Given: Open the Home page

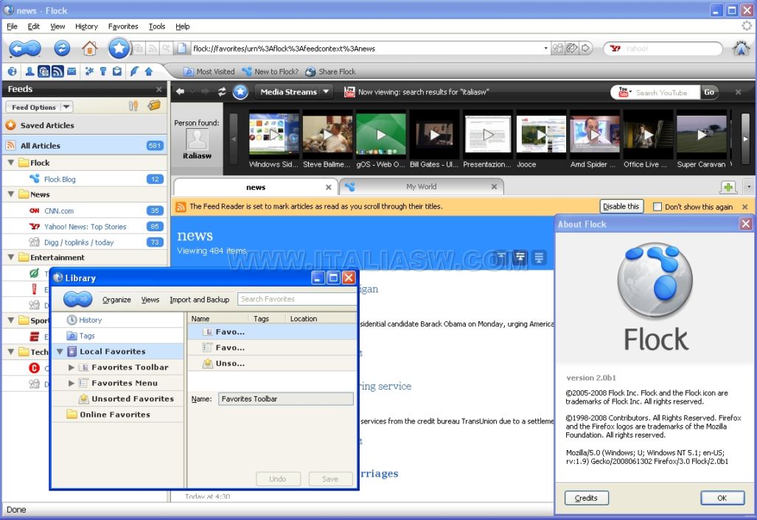Looking at the screenshot, I should tap(89, 48).
